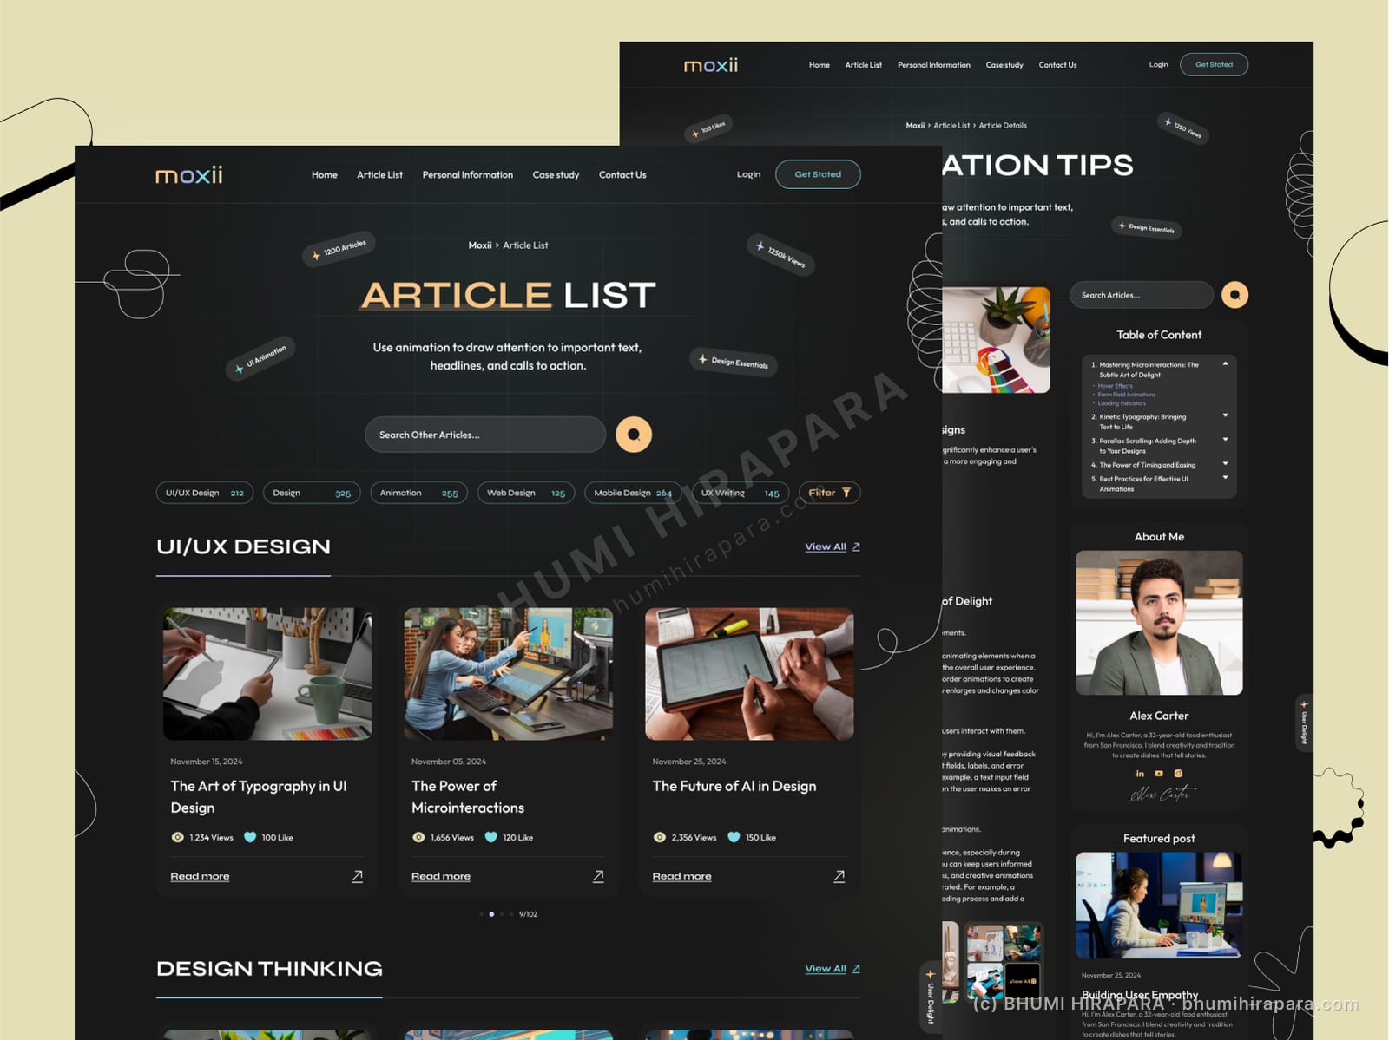Expand Best Practices for Effective UI Animations item
This screenshot has height=1040, width=1389.
pos(1225,477)
